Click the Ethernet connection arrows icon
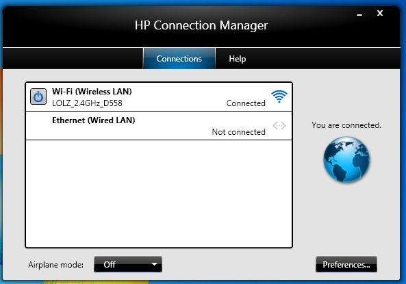The image size is (406, 284). (279, 125)
